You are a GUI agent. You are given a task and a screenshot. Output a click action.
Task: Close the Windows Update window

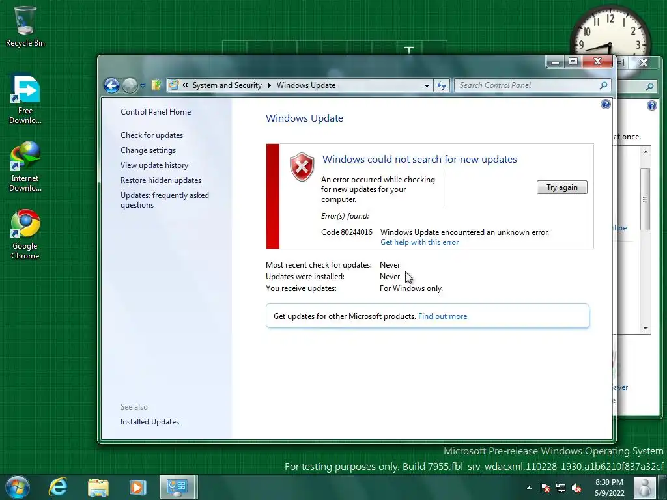597,62
